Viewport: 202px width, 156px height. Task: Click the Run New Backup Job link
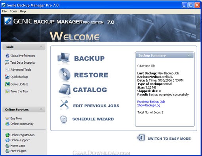point(151,102)
